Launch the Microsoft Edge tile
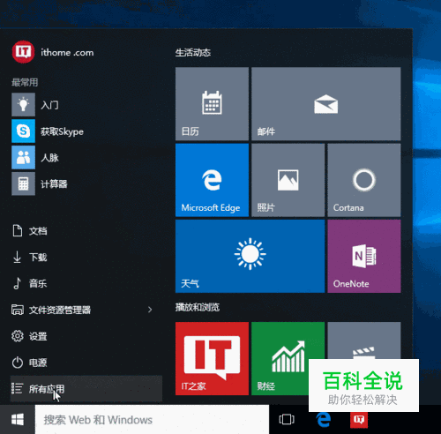441x434 pixels. pos(212,180)
